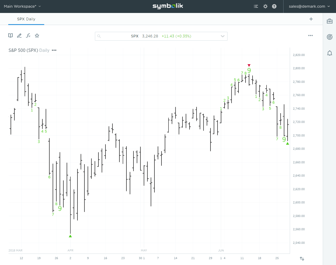The height and width of the screenshot is (265, 336).
Task: Click the magnifying glass in the symbol box
Action: 99,36
